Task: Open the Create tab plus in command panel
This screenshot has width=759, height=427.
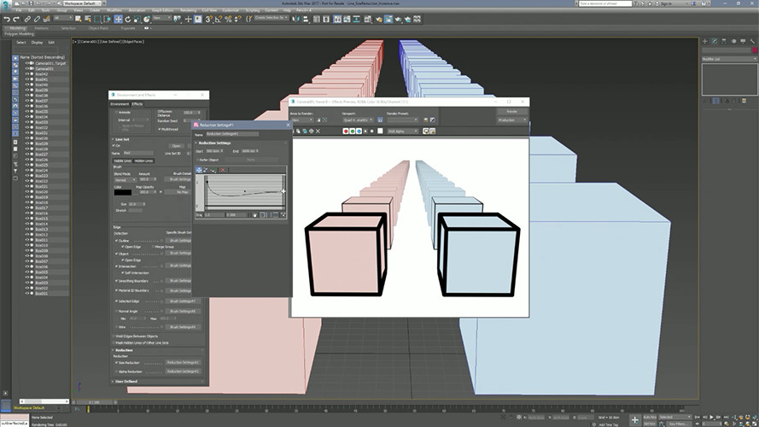Action: pos(705,42)
